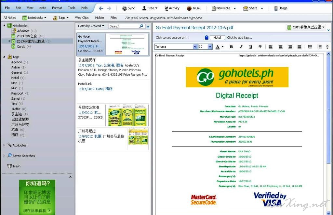Click to add tag field
The image size is (333, 215).
pyautogui.click(x=240, y=38)
